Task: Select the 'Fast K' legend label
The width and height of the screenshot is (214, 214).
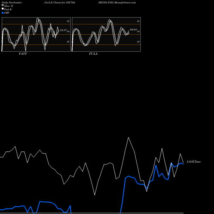Action: pos(8,9)
